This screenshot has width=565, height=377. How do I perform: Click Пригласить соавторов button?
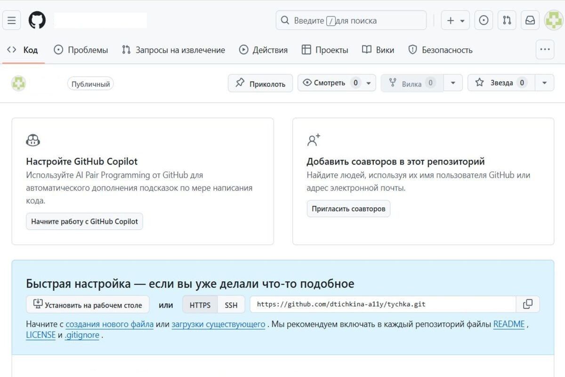pos(348,208)
